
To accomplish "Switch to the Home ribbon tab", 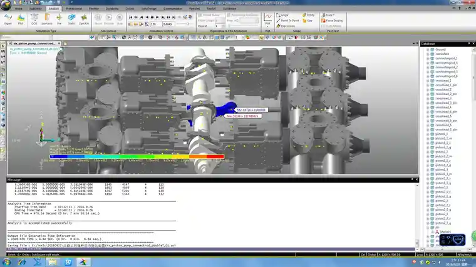I will pyautogui.click(x=19, y=9).
